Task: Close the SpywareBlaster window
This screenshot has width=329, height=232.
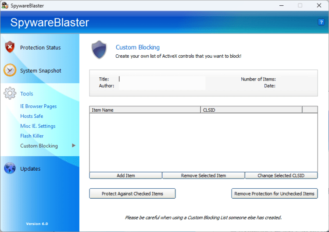Action: point(319,5)
